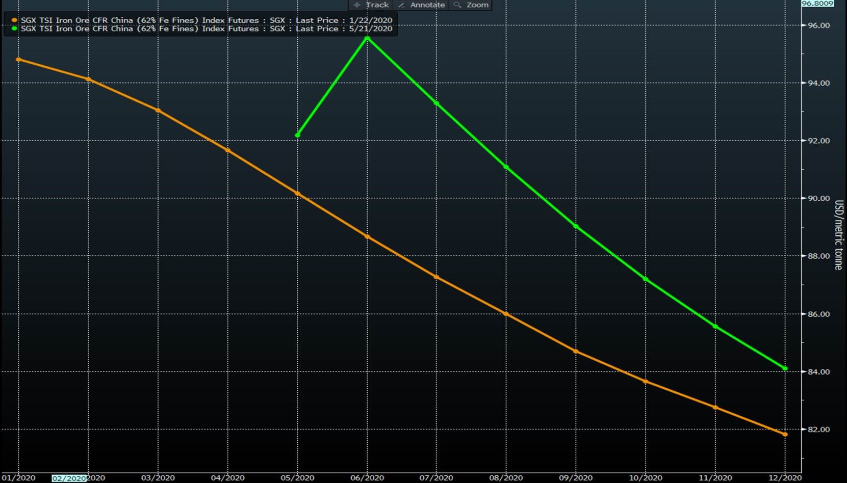Click the green curve's endpoint at 12/2020
This screenshot has width=847, height=483.
(785, 368)
